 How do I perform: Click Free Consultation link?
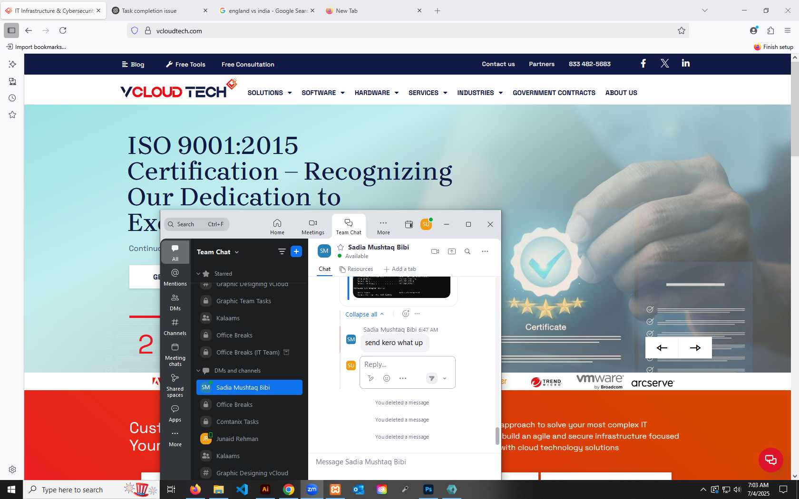248,65
